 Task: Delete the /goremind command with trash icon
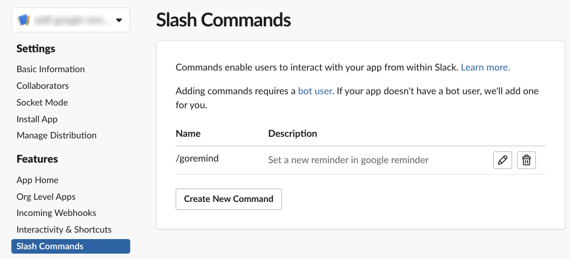point(526,160)
